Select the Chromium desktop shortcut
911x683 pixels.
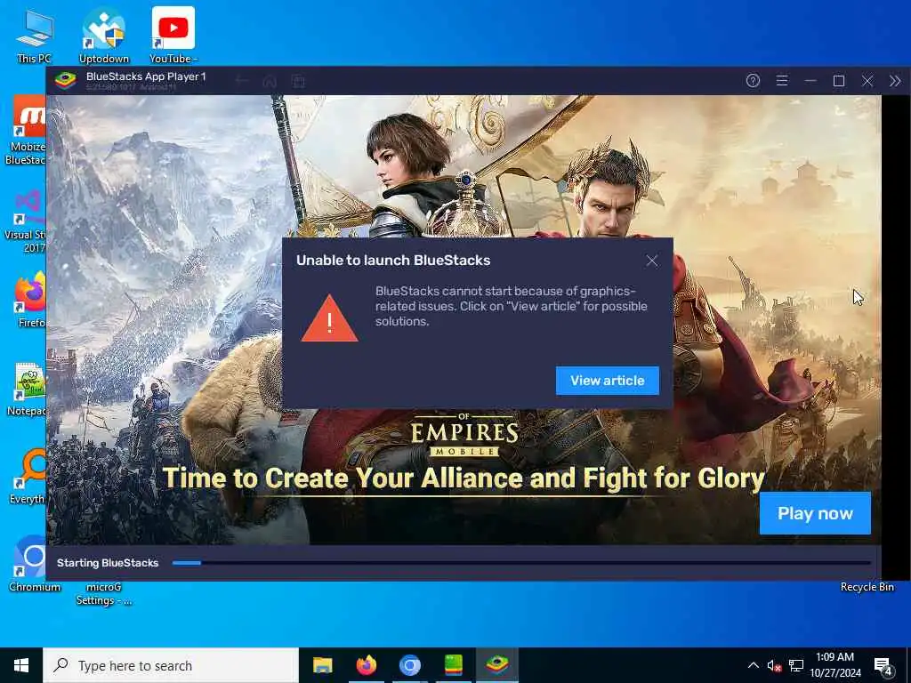[34, 565]
